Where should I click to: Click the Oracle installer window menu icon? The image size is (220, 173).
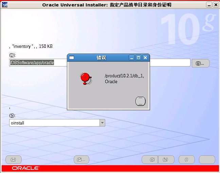(x=5, y=5)
